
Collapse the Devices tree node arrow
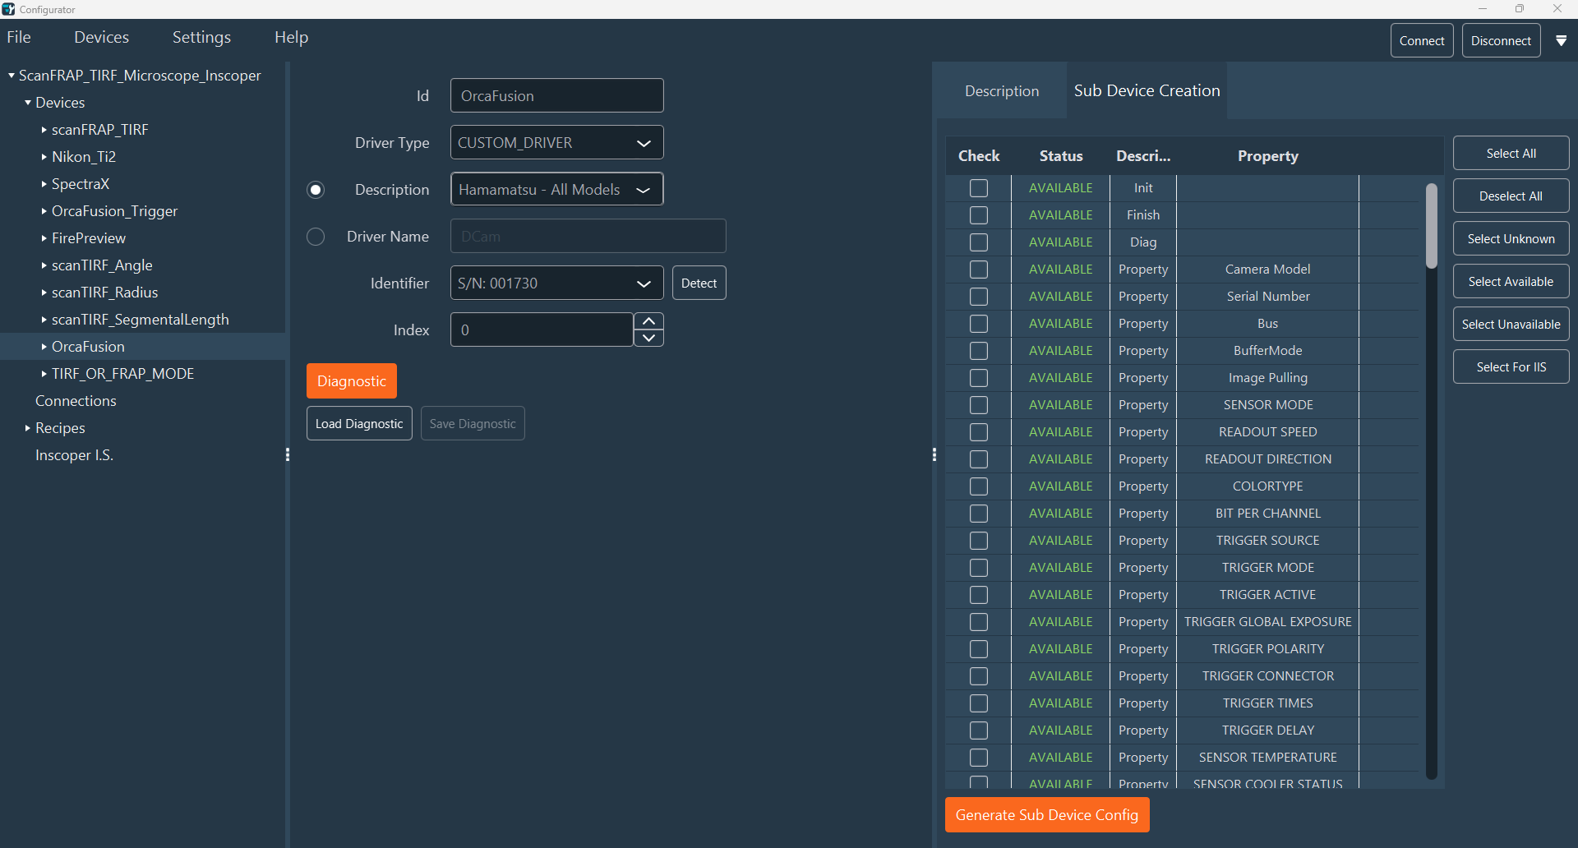coord(28,103)
